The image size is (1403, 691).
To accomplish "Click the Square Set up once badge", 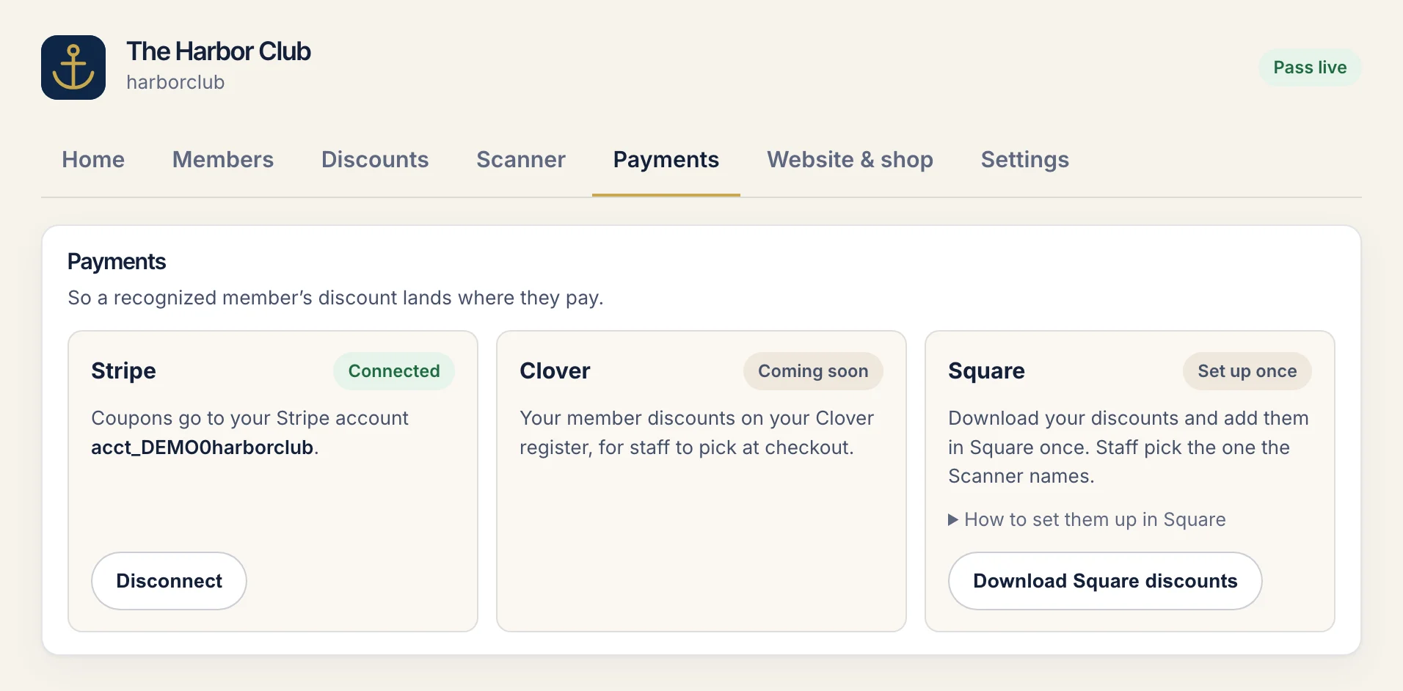I will tap(1247, 371).
